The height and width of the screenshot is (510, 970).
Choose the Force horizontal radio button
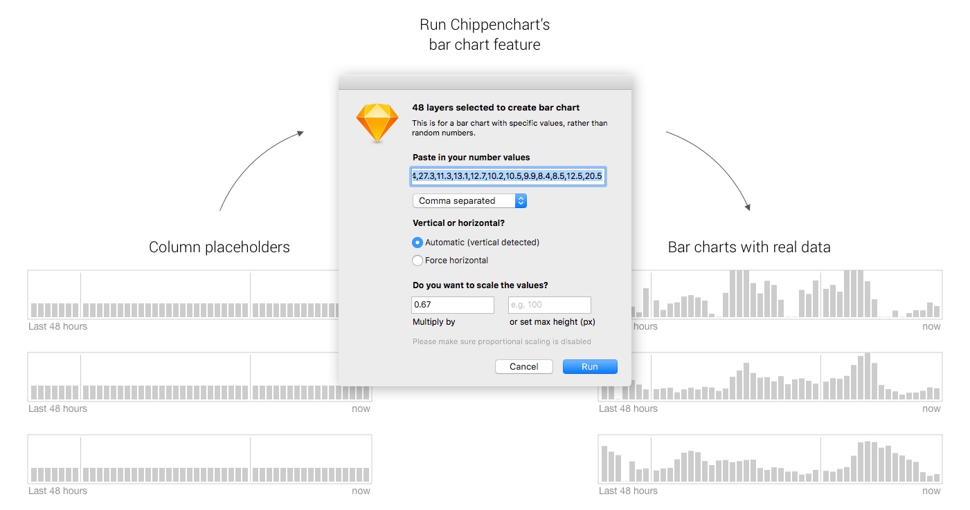pyautogui.click(x=417, y=261)
